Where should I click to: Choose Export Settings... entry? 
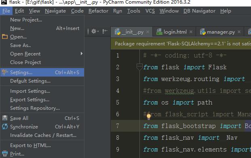point(42,100)
